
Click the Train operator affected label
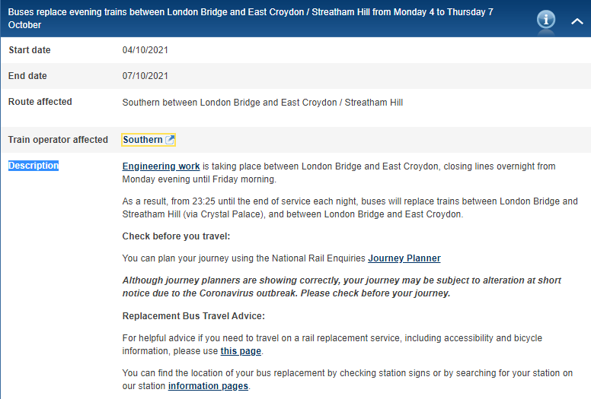pyautogui.click(x=58, y=140)
